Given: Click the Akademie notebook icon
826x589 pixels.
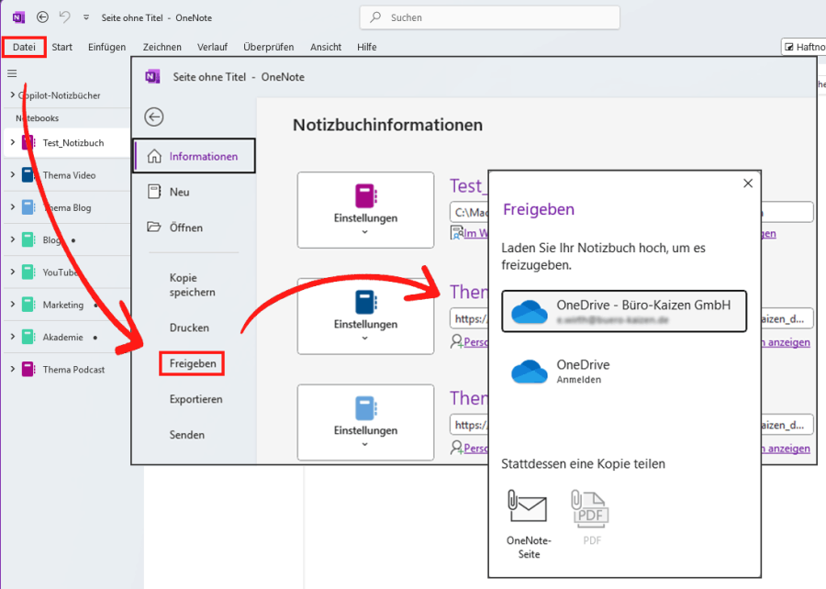Looking at the screenshot, I should pyautogui.click(x=28, y=337).
